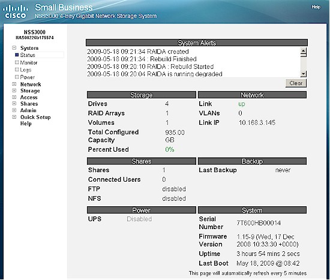Clear the system alerts
330x280 pixels.
(296, 83)
